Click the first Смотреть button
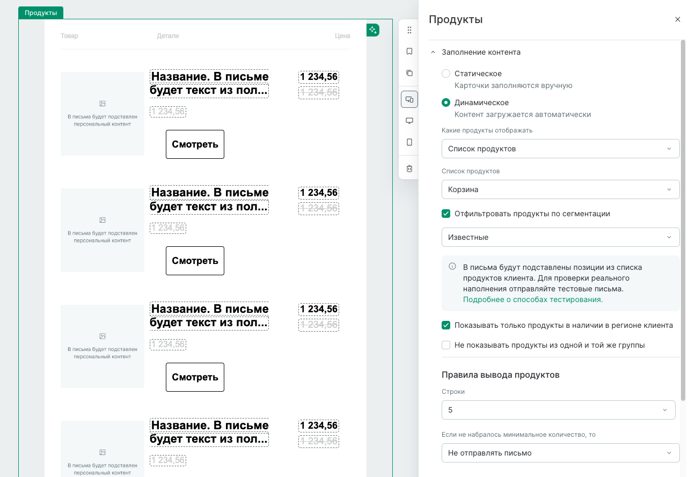This screenshot has width=696, height=477. (195, 144)
